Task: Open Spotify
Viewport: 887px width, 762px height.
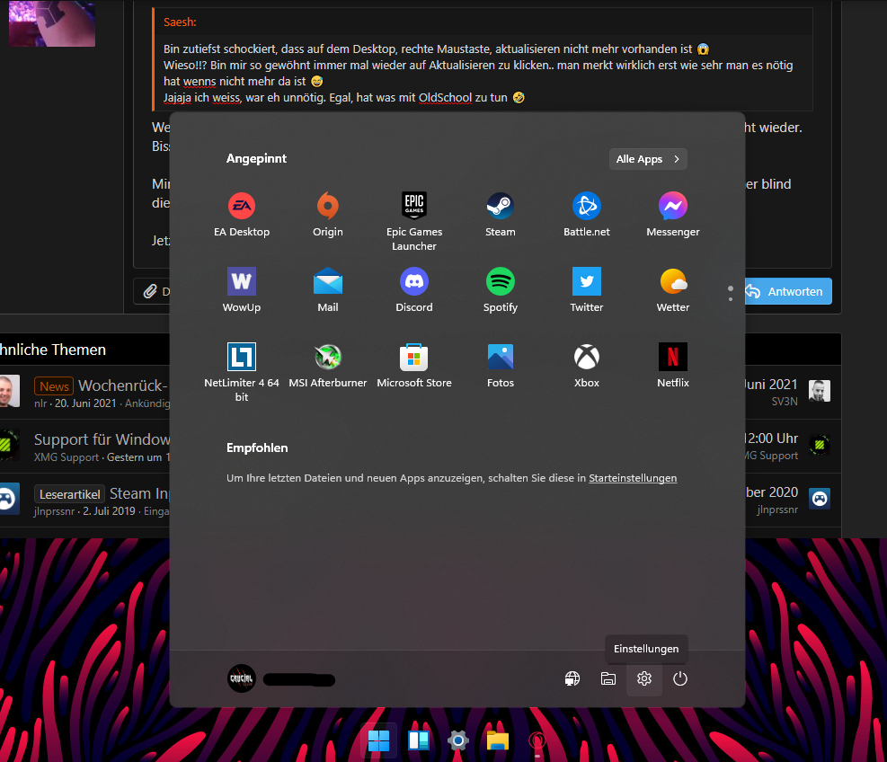Action: (500, 290)
